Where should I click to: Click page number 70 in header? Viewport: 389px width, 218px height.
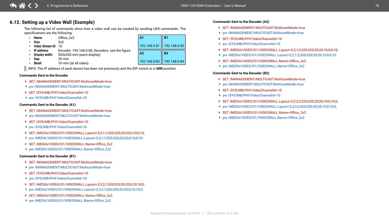(x=377, y=6)
